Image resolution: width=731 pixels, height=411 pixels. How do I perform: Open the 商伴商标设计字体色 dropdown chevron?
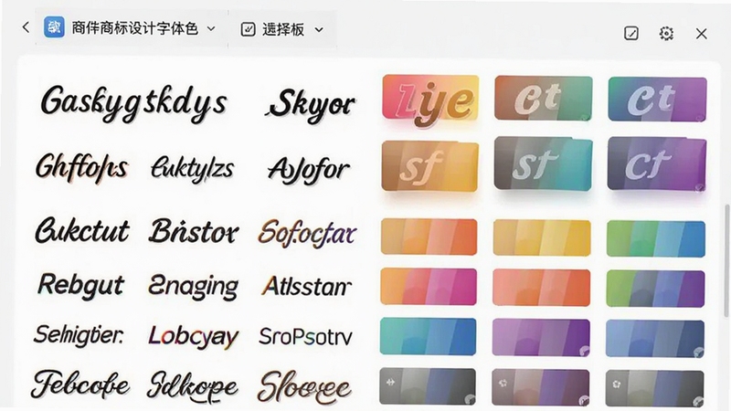click(211, 29)
